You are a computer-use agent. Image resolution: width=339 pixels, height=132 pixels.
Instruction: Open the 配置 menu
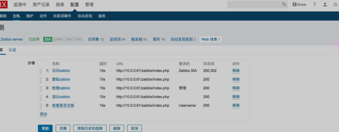click(x=74, y=4)
